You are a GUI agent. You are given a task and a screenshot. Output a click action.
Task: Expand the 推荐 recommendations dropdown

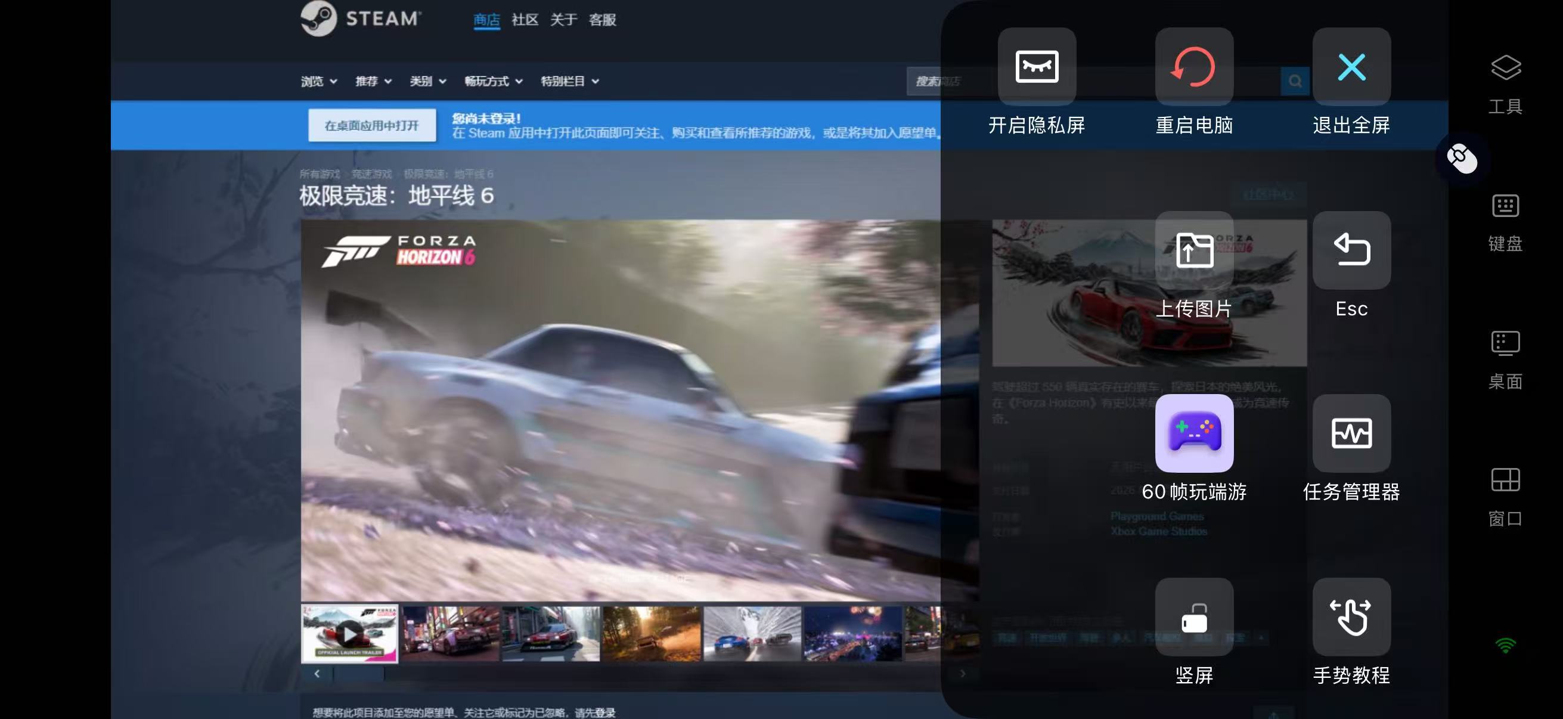[x=373, y=81]
